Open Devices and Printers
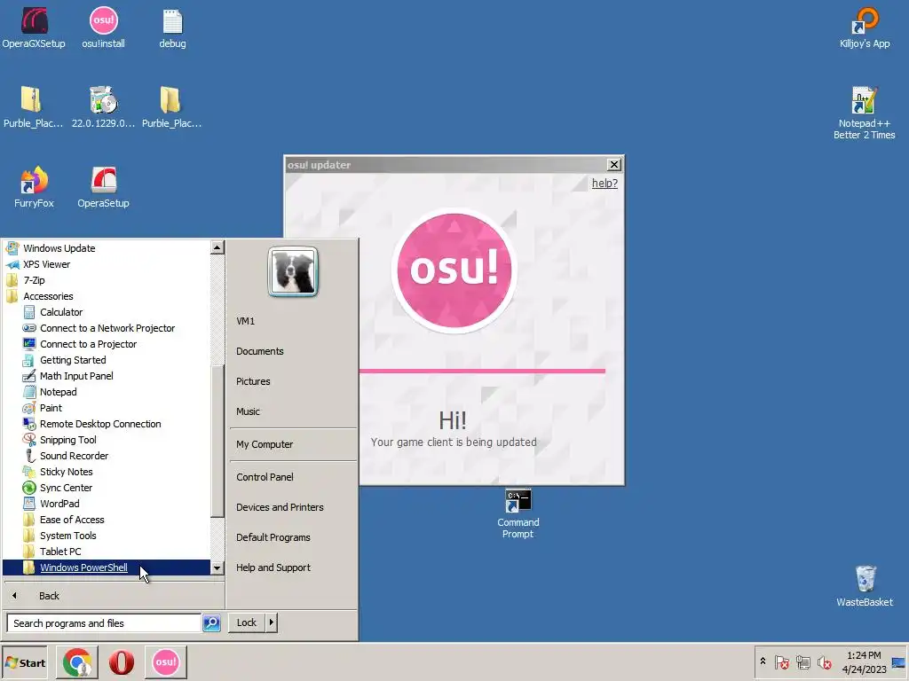 tap(293, 507)
